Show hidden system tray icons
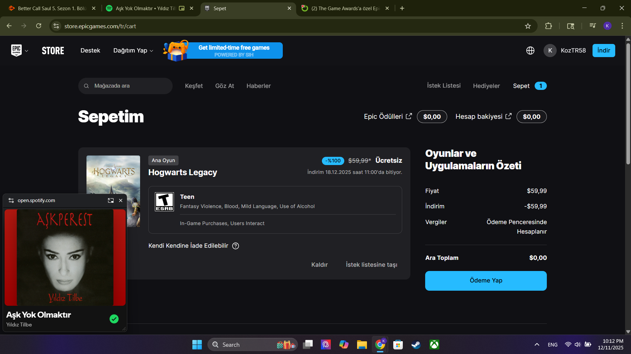The image size is (631, 354). point(537,345)
